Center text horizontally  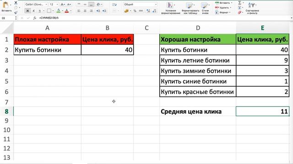[85, 11]
